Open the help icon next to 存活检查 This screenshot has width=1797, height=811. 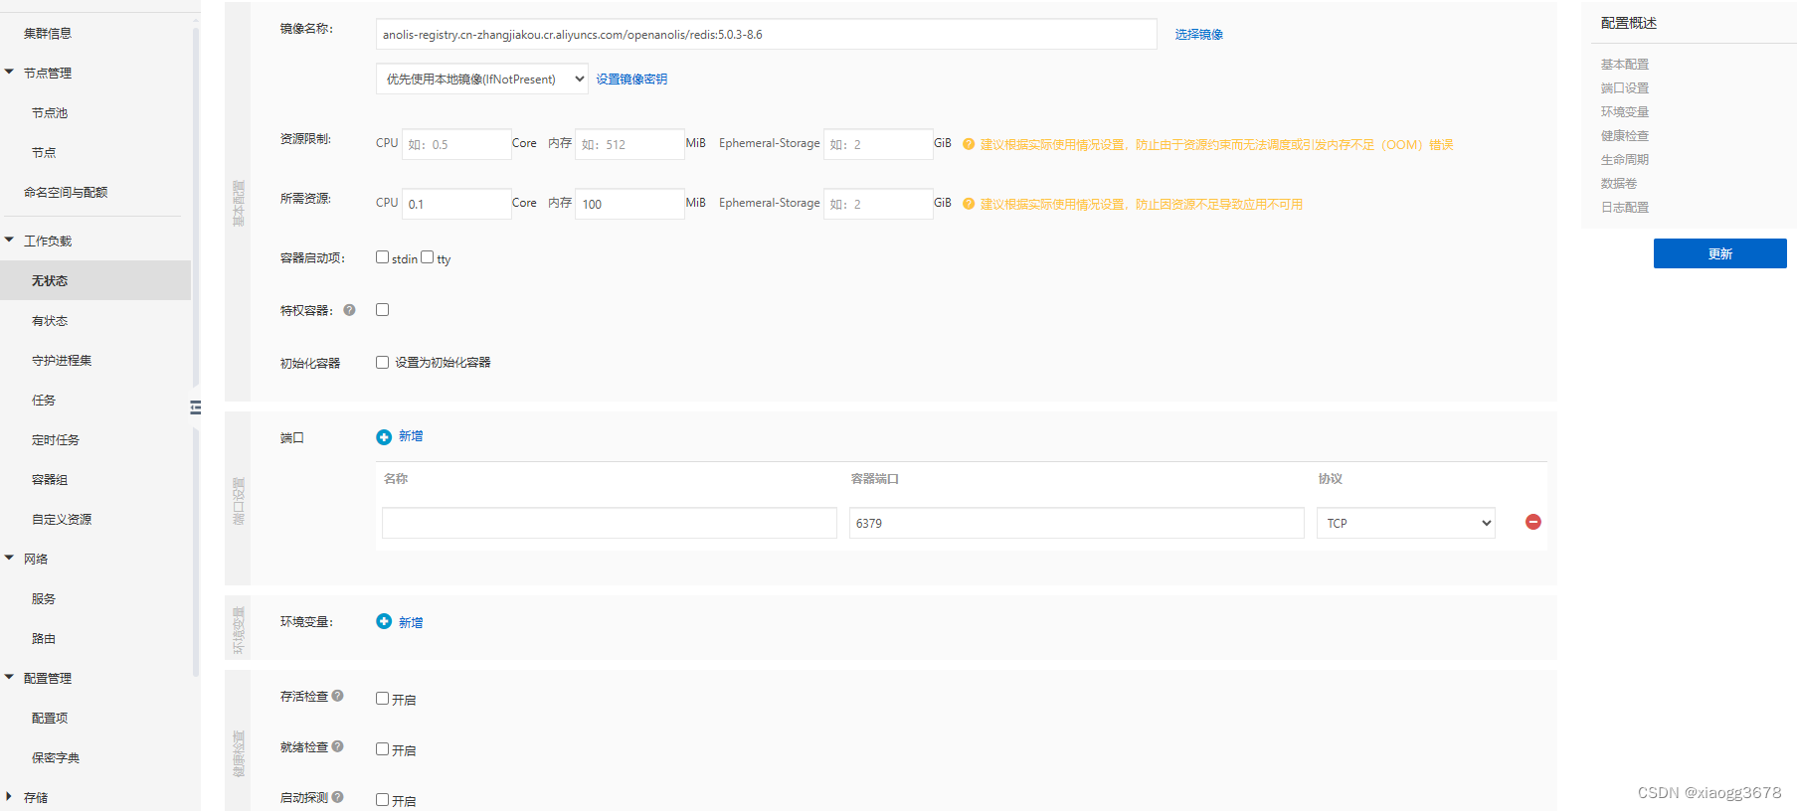point(337,696)
